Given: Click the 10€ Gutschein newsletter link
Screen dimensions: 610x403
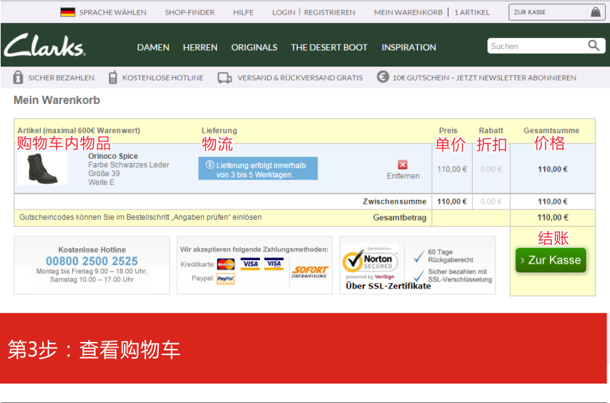Looking at the screenshot, I should [485, 78].
